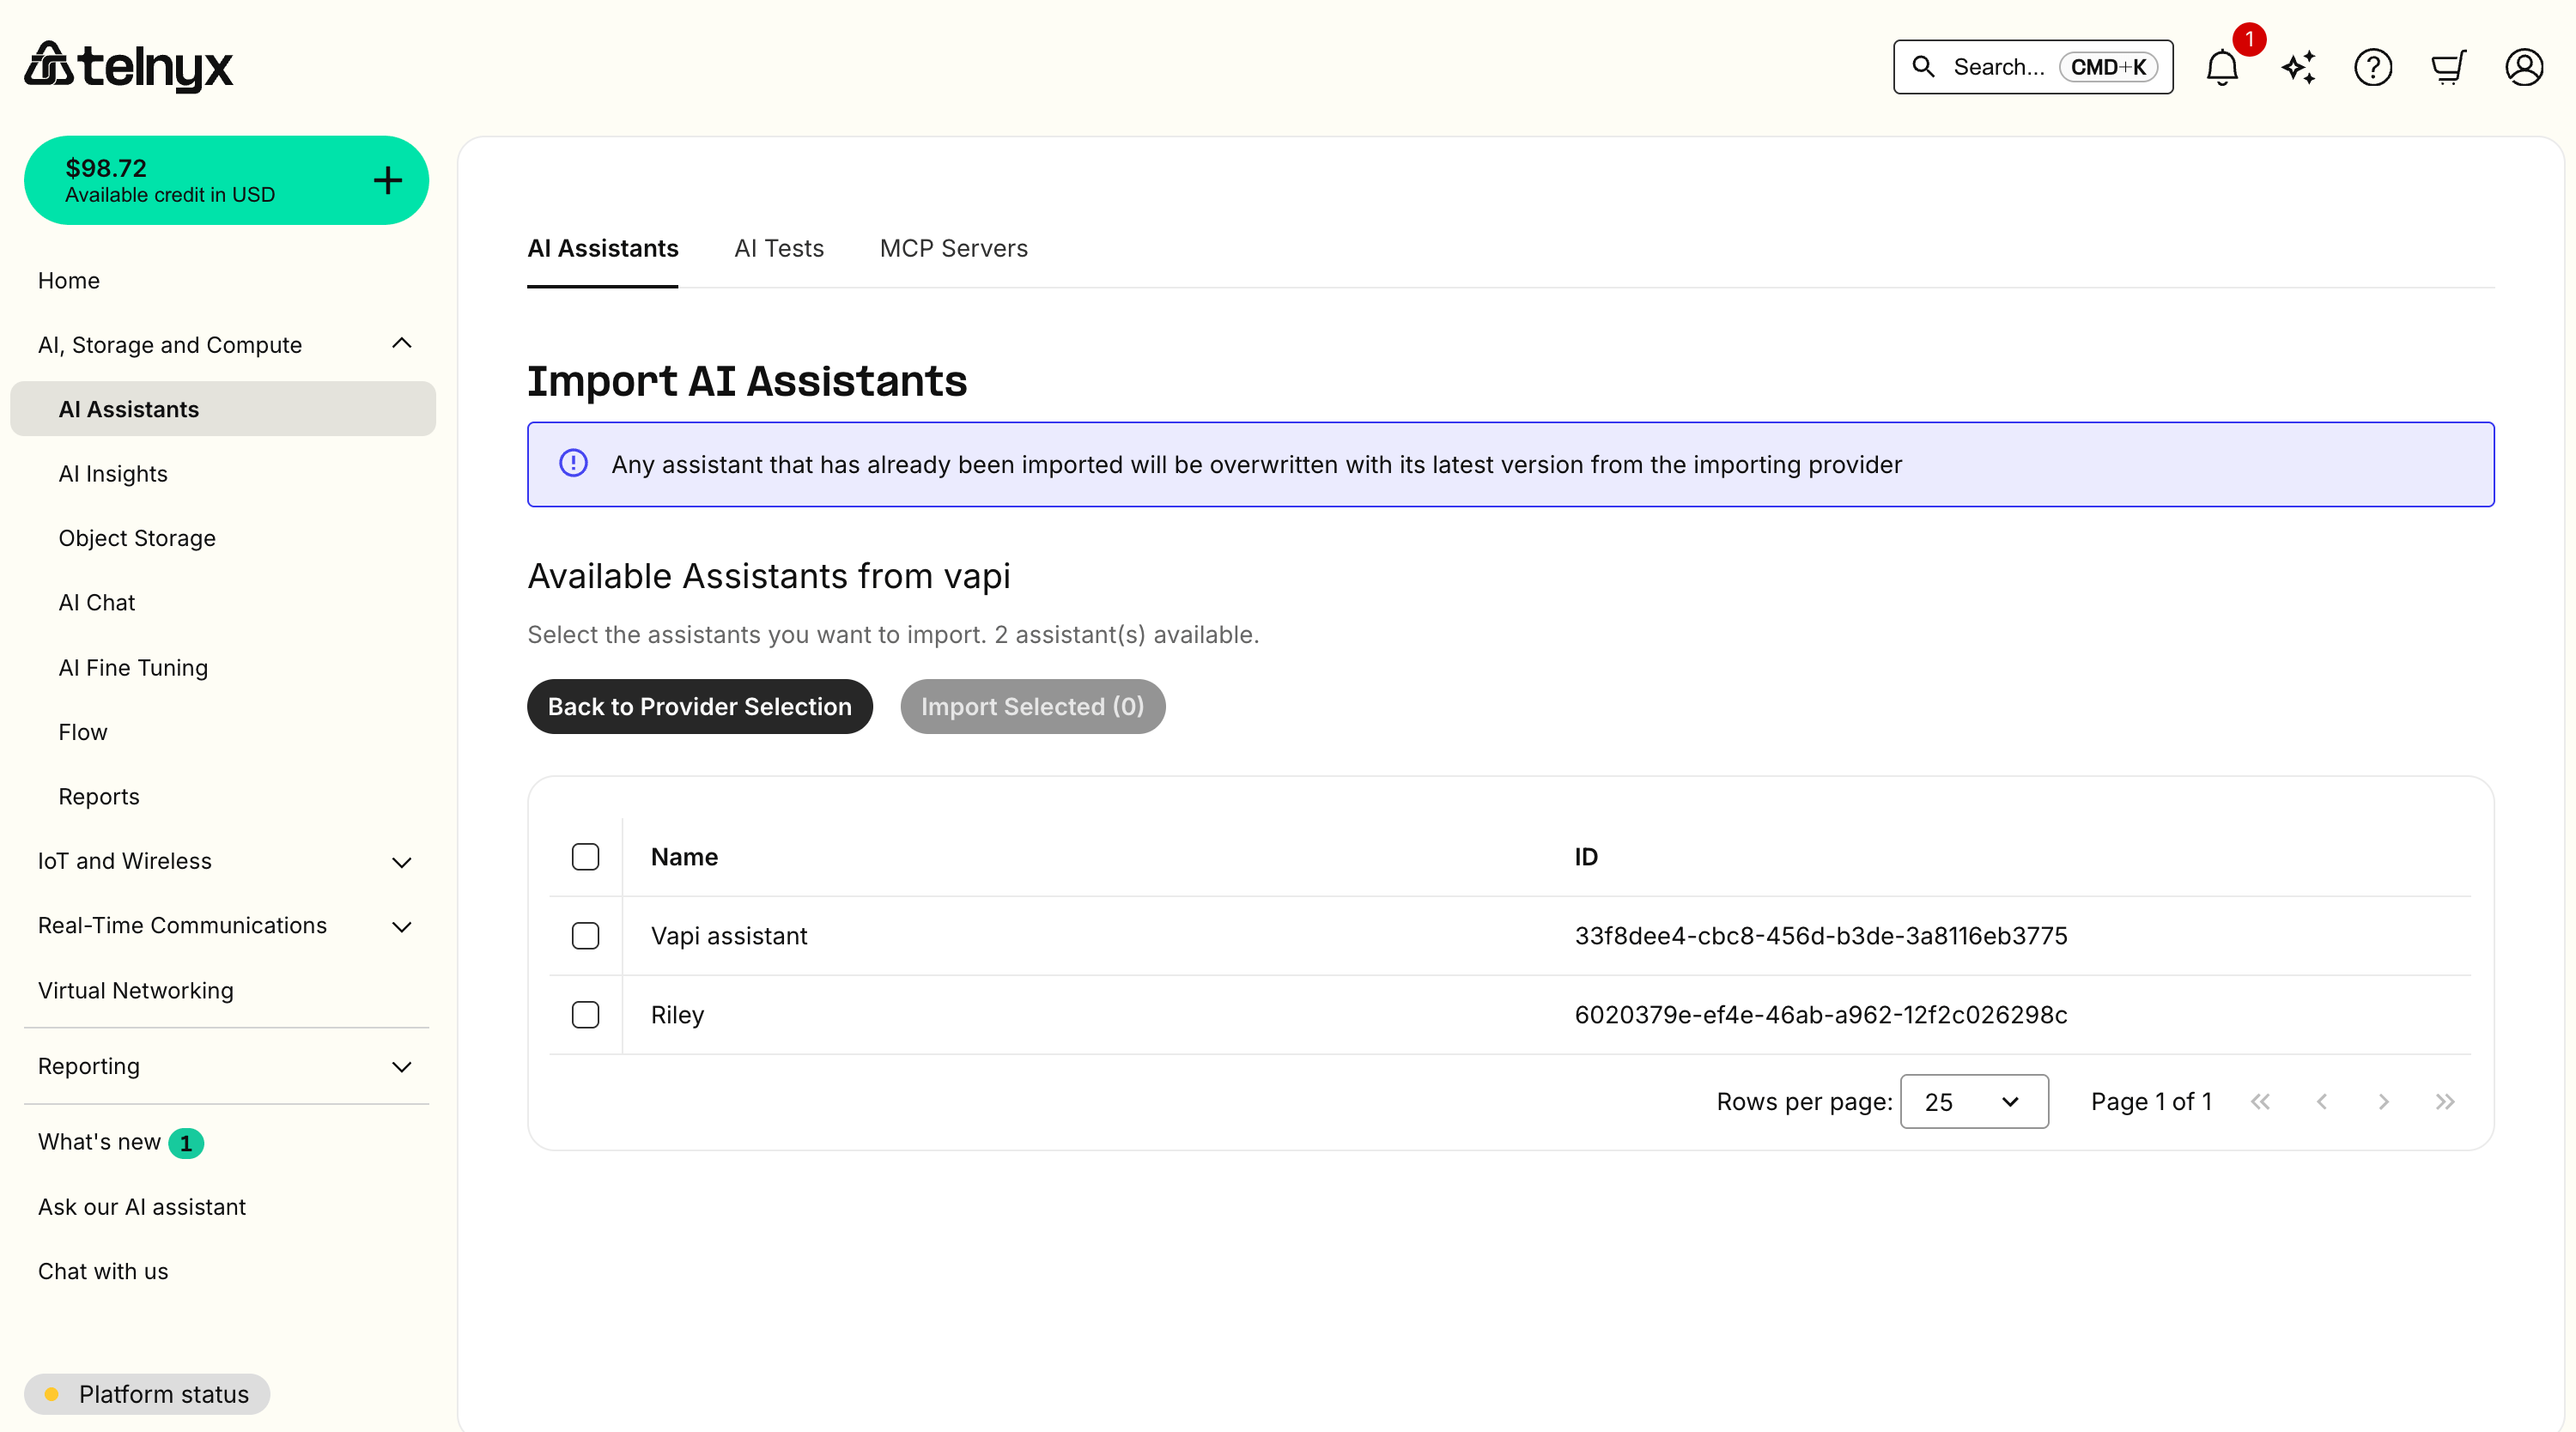Click the Page 1 of 1 label
Image resolution: width=2576 pixels, height=1432 pixels.
(x=2151, y=1101)
